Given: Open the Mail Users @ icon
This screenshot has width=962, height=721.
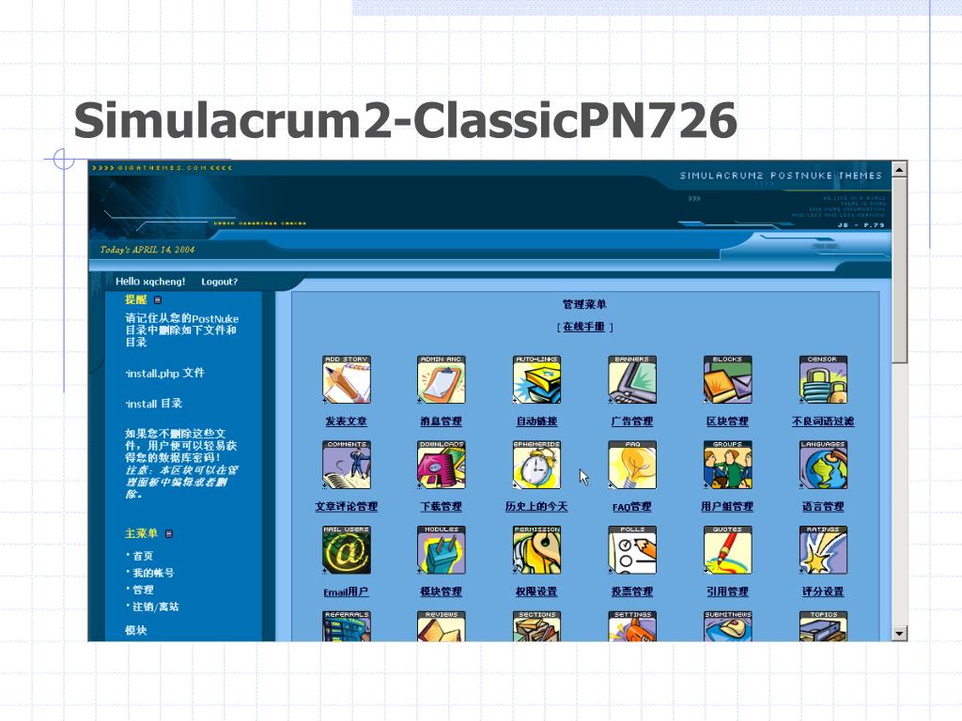Looking at the screenshot, I should coord(347,550).
